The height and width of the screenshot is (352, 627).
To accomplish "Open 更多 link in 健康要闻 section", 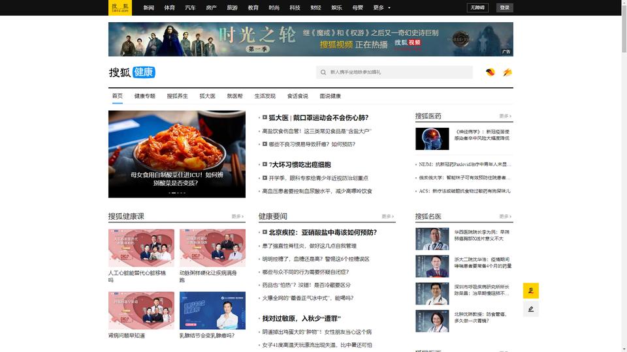I will 387,216.
